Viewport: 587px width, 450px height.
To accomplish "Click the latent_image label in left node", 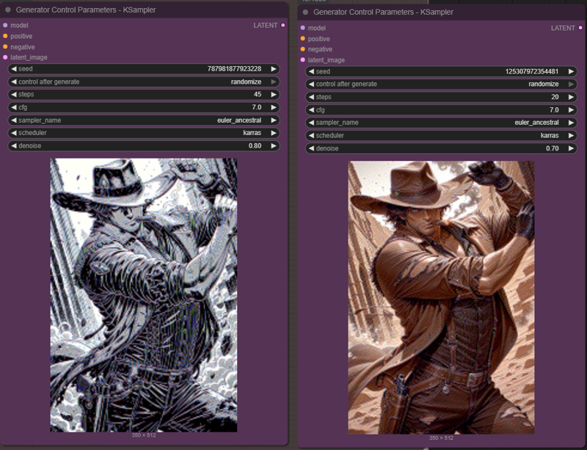I will tap(29, 58).
